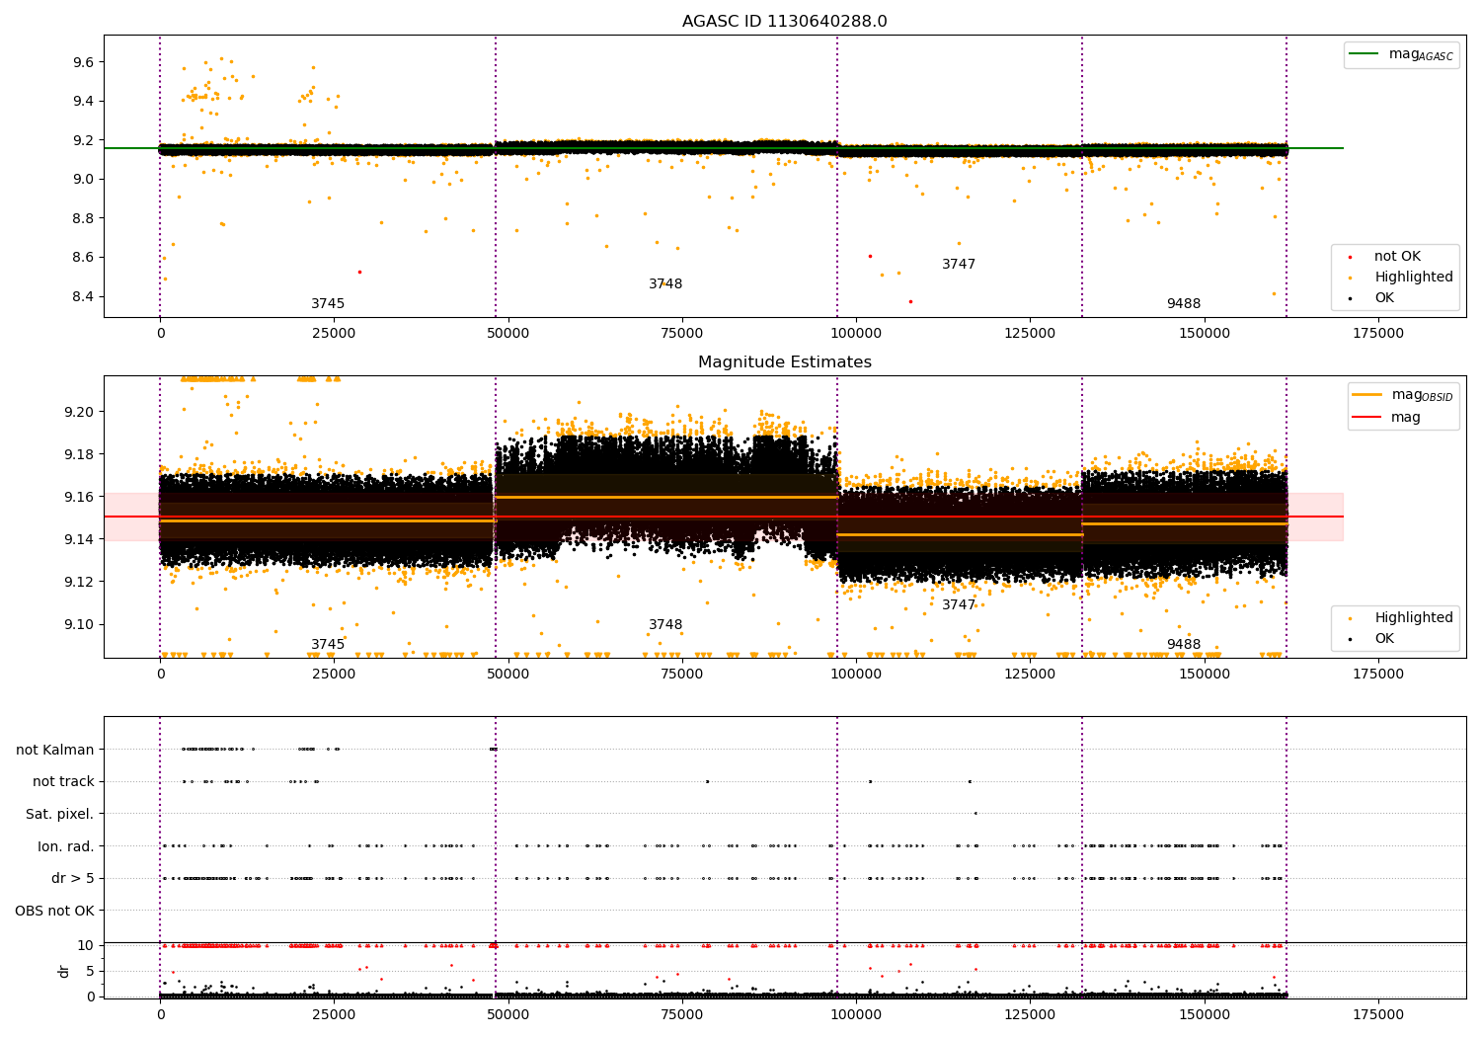The width and height of the screenshot is (1481, 1037).
Task: Click obsid 9488 in Magnitude Estimates plot
Action: click(1184, 645)
